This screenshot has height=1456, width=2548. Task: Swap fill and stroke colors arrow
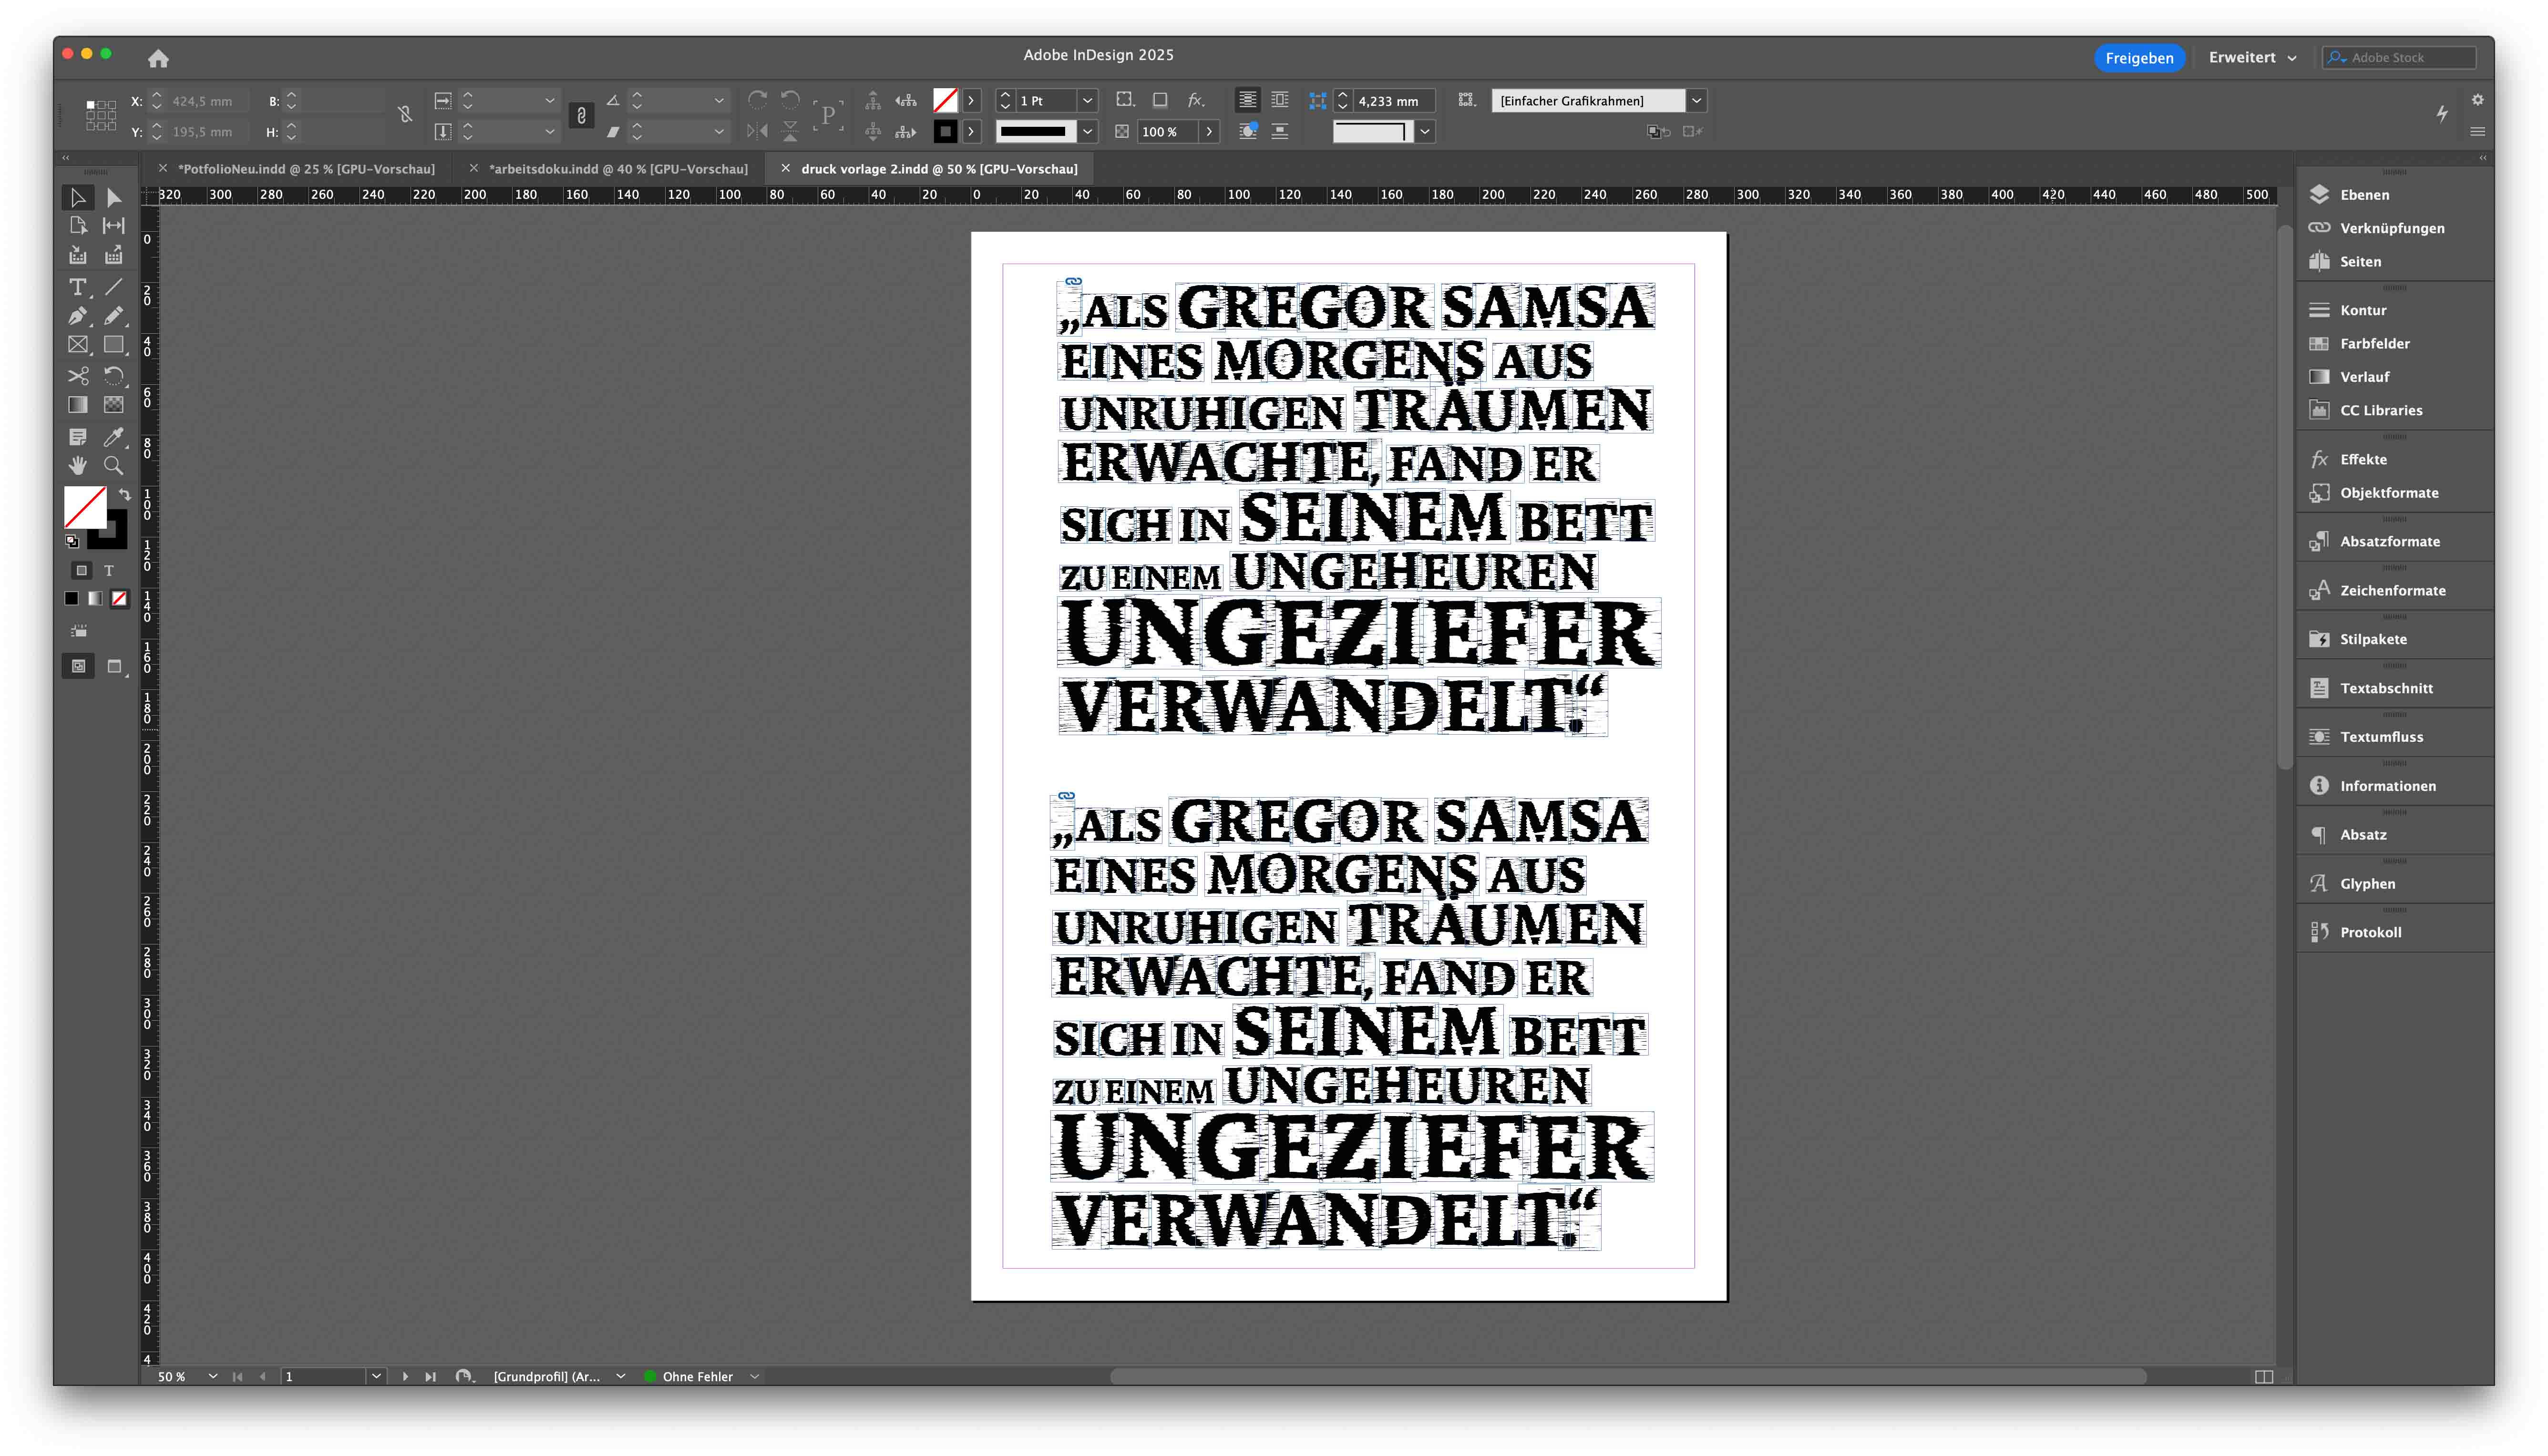(x=124, y=494)
